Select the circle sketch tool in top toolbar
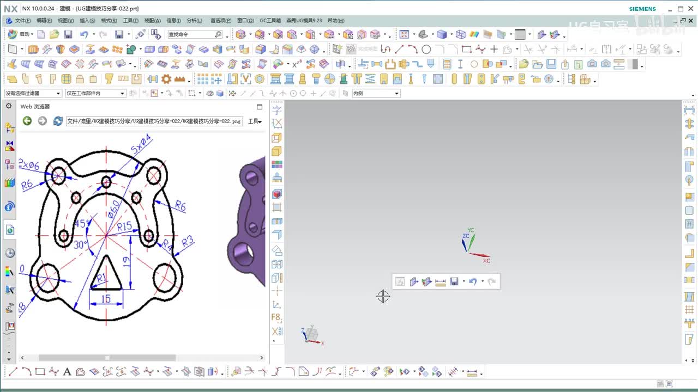The image size is (698, 392). (x=426, y=50)
